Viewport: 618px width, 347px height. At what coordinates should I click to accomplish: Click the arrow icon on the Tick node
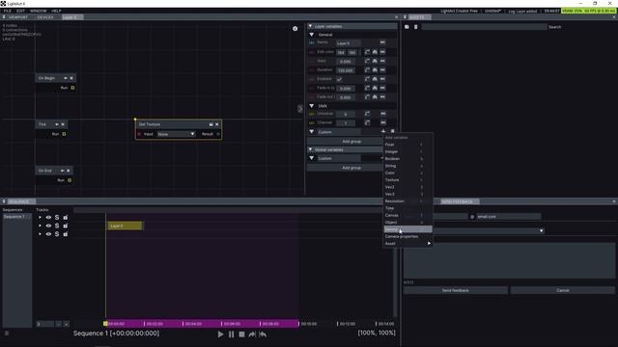[57, 124]
